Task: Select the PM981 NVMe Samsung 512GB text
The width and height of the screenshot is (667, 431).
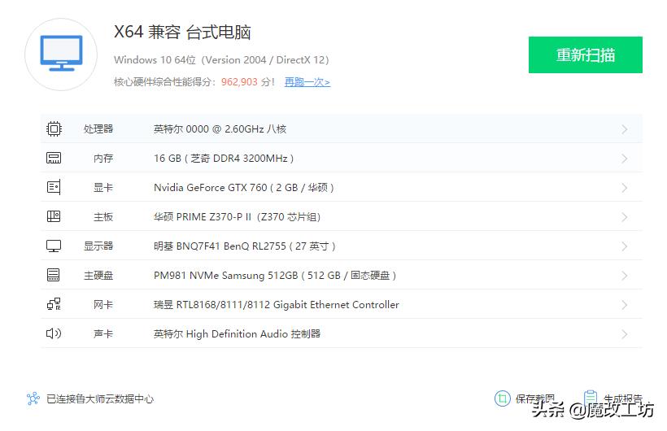Action: pyautogui.click(x=275, y=276)
